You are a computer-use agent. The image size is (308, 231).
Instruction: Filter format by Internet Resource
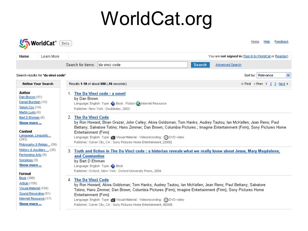[32, 199]
